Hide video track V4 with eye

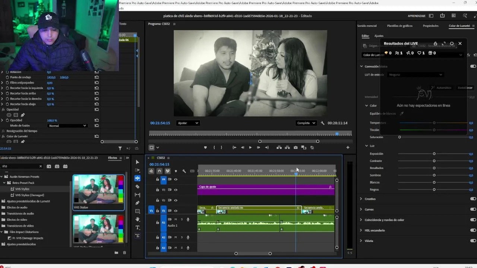(176, 179)
